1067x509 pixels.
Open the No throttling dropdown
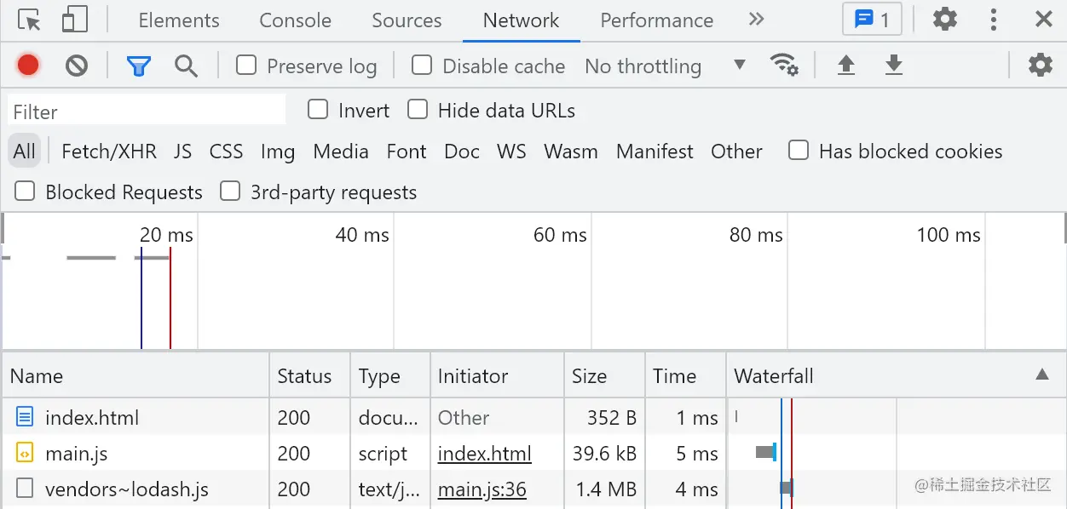(x=665, y=66)
